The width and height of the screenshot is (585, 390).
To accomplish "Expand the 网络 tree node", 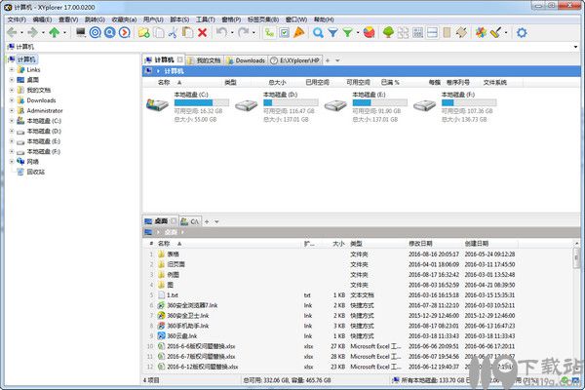I will (x=12, y=162).
